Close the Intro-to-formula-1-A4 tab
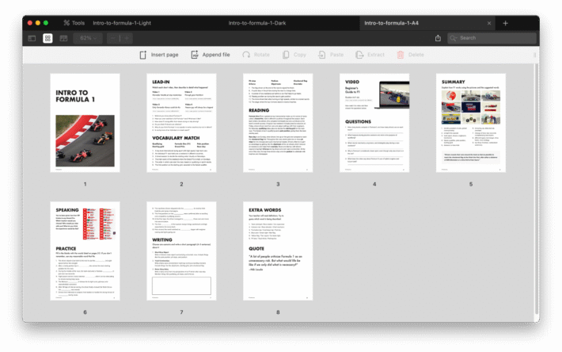The image size is (562, 352). (489, 23)
